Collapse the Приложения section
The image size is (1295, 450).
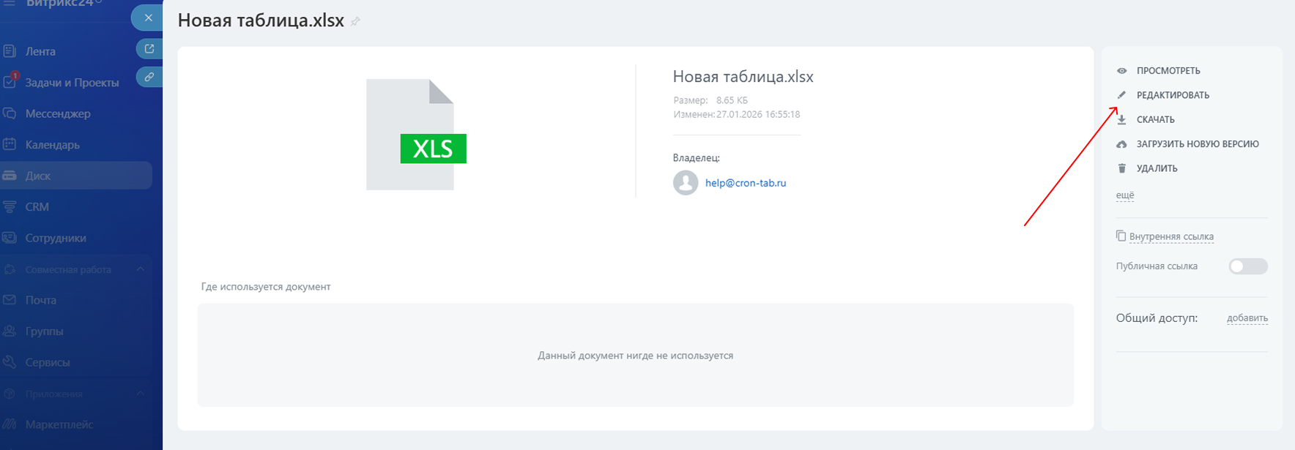[x=140, y=394]
